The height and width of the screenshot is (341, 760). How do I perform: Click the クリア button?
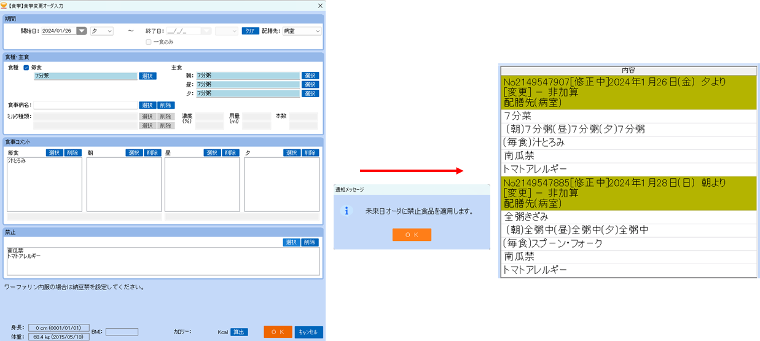(250, 31)
